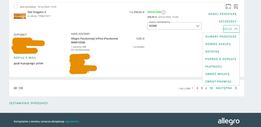Go to page 2 of results
Viewport: 261px width, 127px height.
pyautogui.click(x=197, y=88)
